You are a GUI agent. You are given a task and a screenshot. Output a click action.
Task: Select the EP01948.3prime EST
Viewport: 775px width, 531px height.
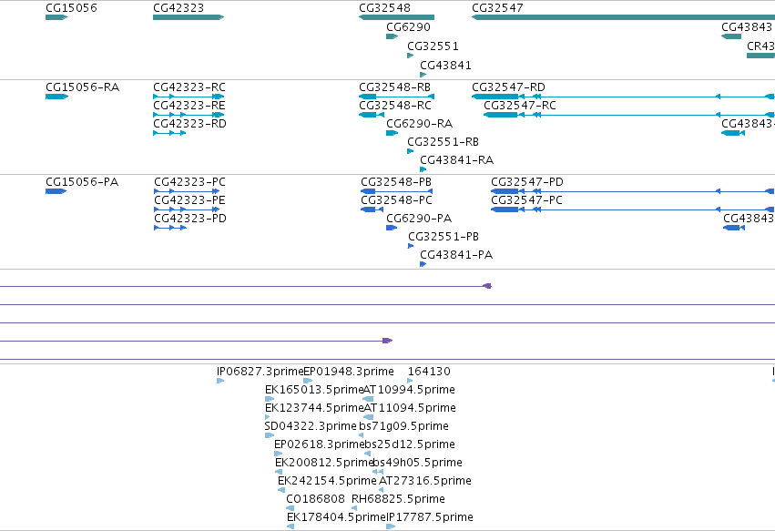click(308, 381)
